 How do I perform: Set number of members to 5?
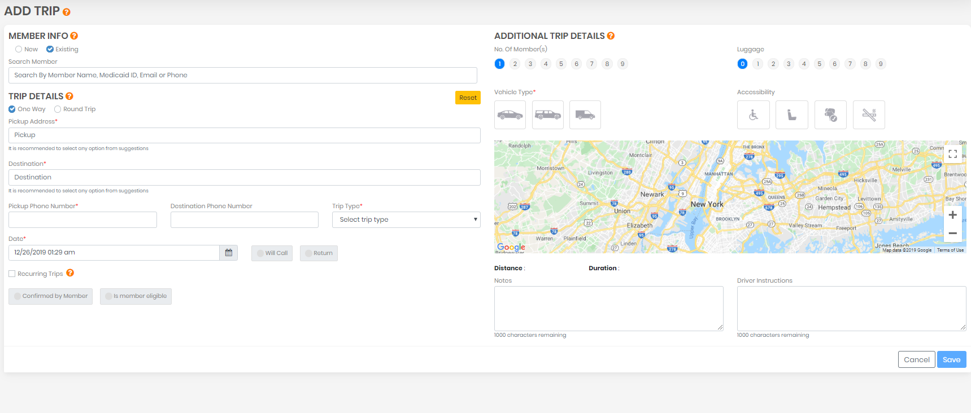[561, 64]
